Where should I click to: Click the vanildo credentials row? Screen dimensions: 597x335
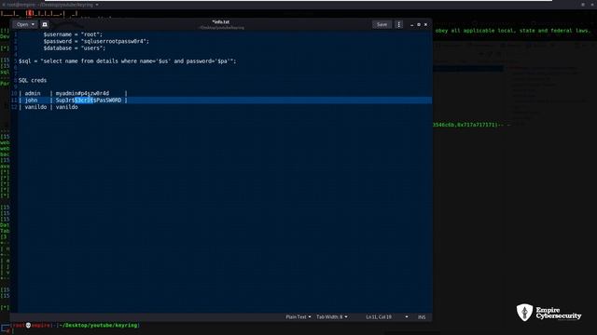[x=49, y=107]
